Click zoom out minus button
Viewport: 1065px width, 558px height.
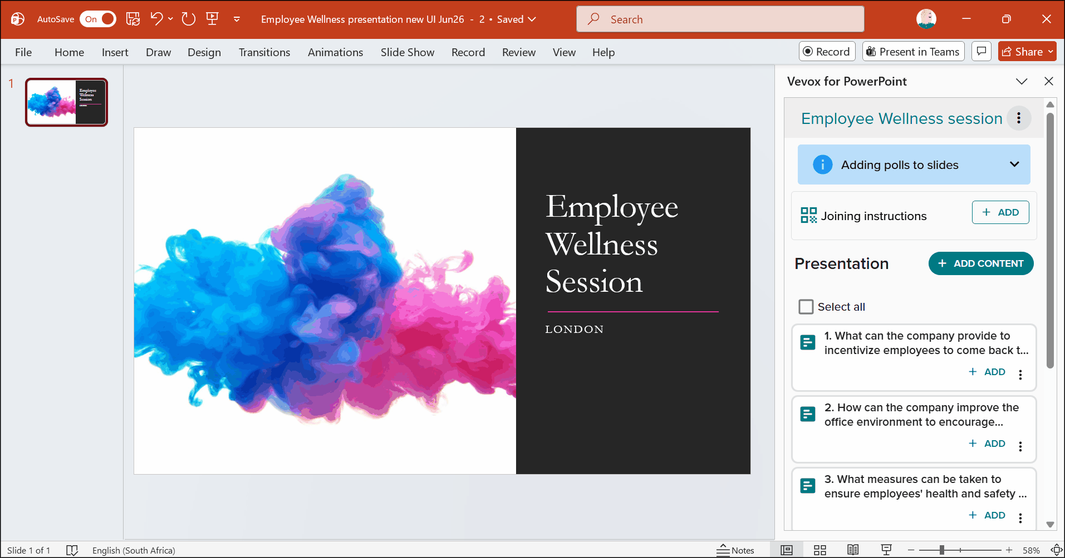click(911, 550)
